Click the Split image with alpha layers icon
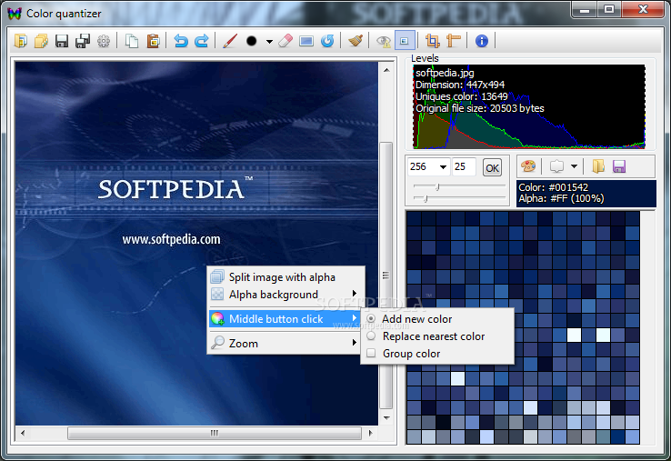671x461 pixels. coord(217,276)
